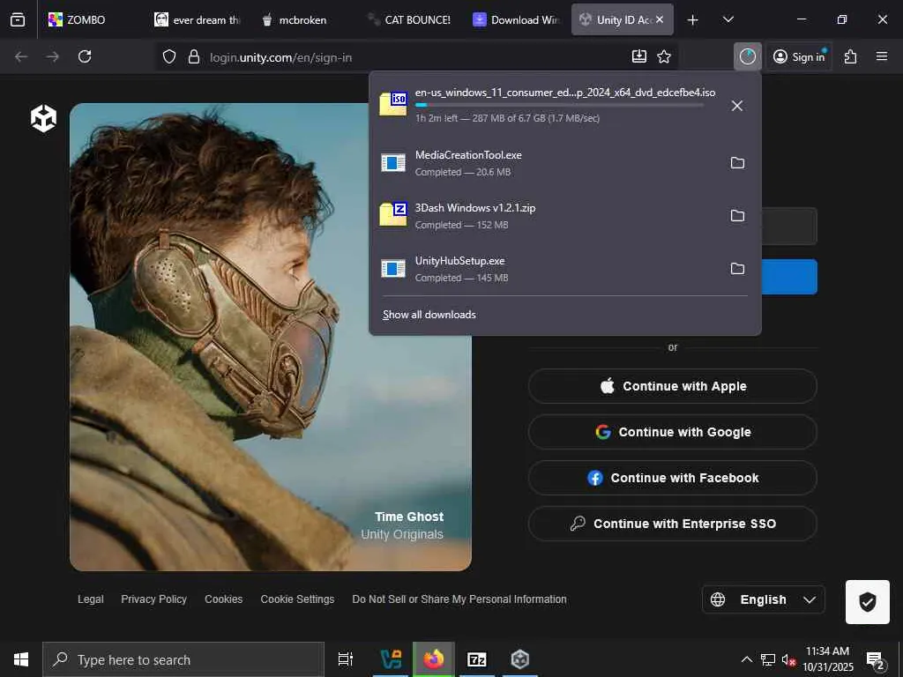
Task: Click the ISO download progress bar
Action: tap(558, 105)
